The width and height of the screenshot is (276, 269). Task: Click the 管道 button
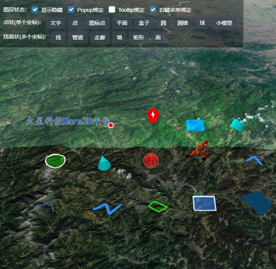pos(78,37)
